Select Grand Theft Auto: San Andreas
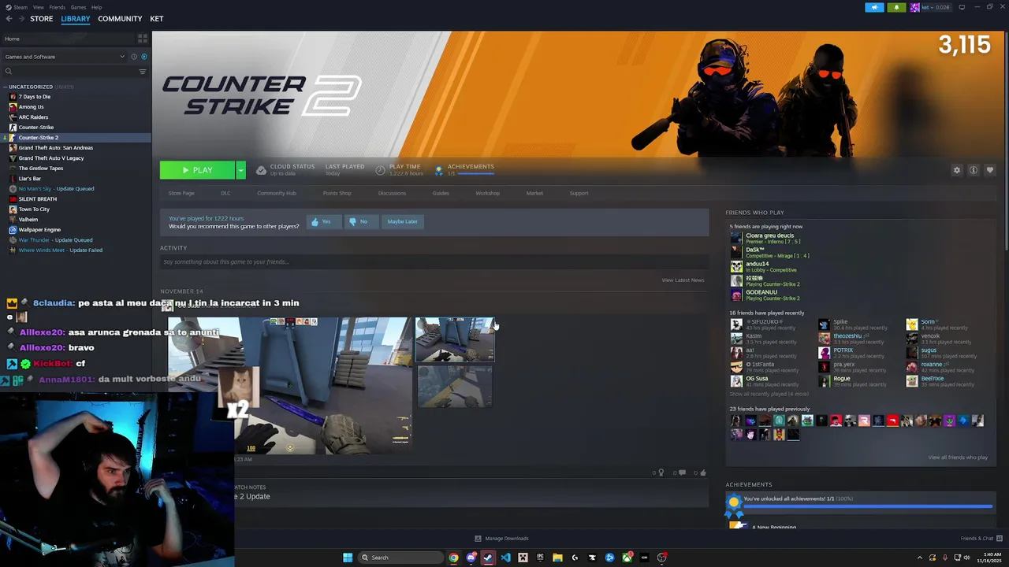The width and height of the screenshot is (1009, 567). 55,148
